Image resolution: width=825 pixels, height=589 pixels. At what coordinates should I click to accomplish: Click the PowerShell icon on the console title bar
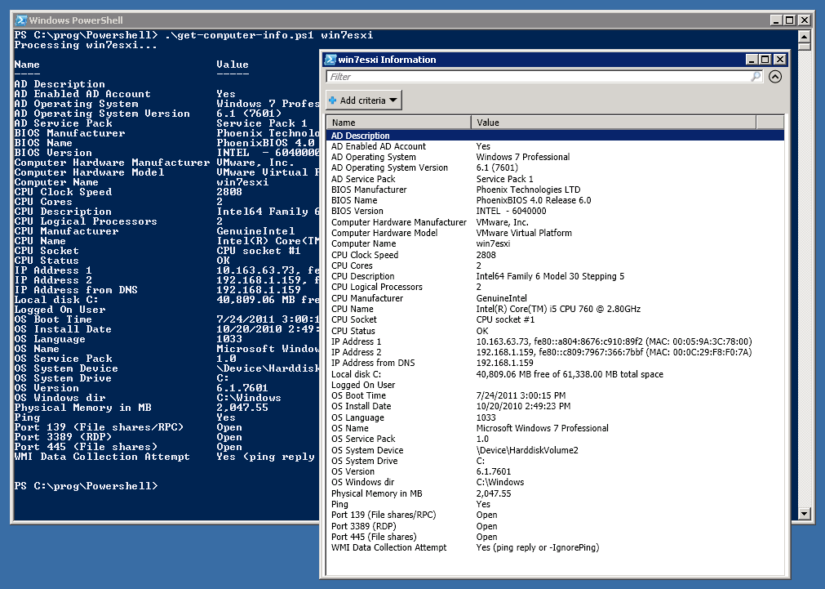click(20, 20)
